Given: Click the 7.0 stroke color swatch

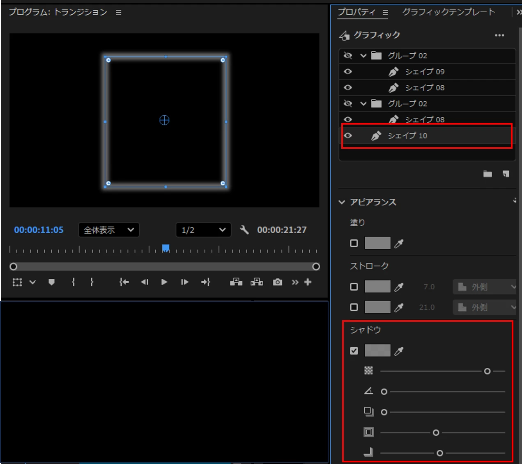Looking at the screenshot, I should pos(377,287).
